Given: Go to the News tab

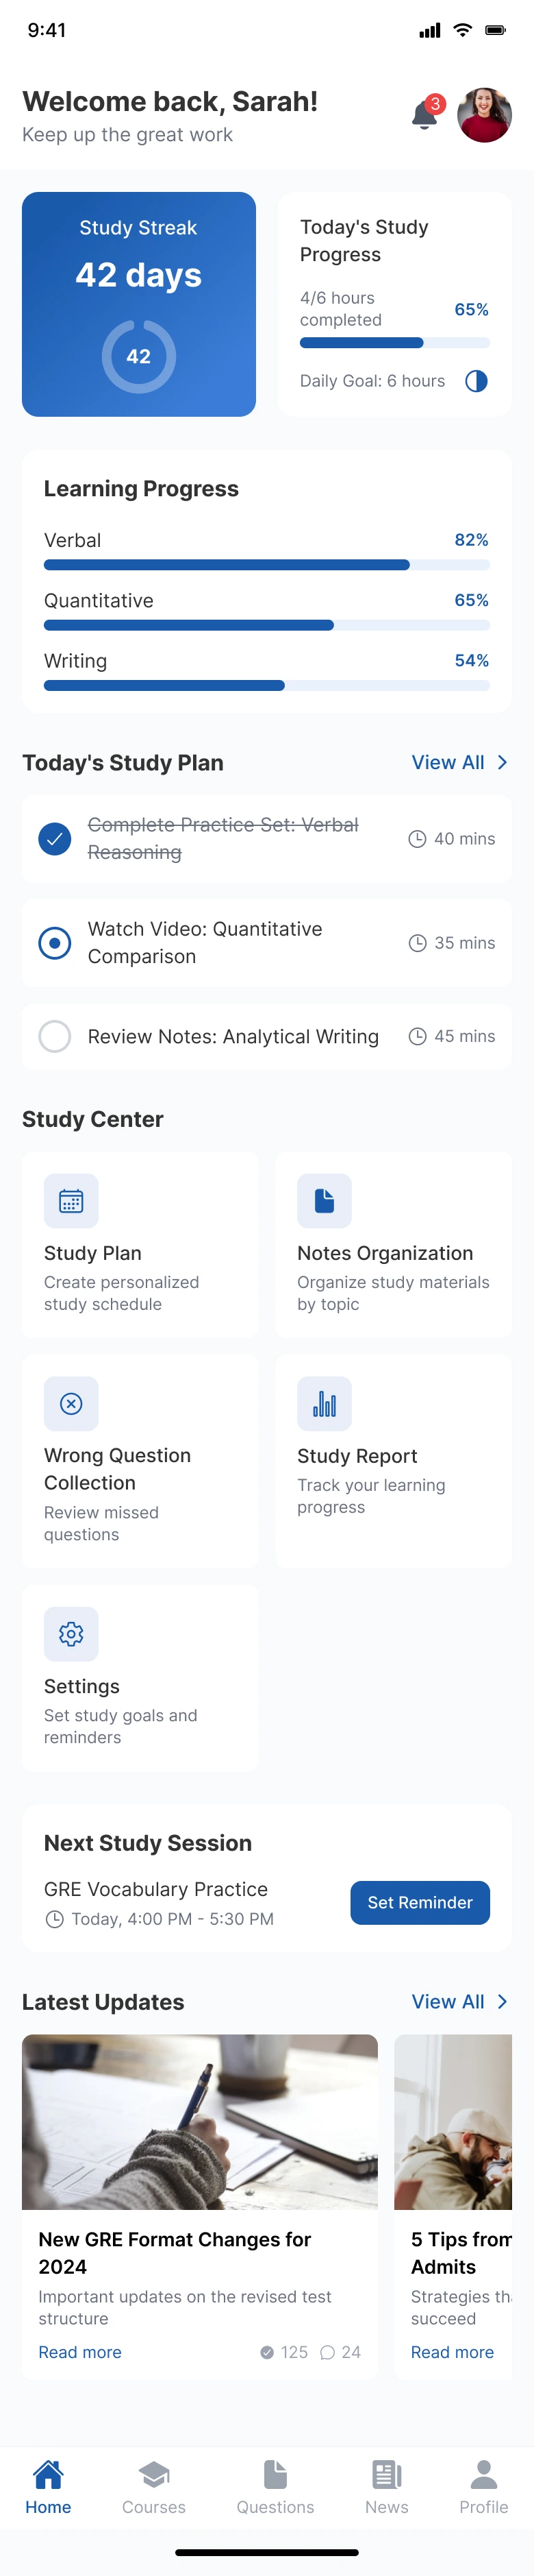Looking at the screenshot, I should 386,2485.
